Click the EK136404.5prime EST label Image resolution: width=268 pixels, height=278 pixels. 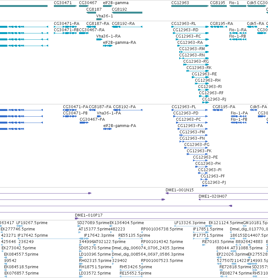tap(127, 223)
